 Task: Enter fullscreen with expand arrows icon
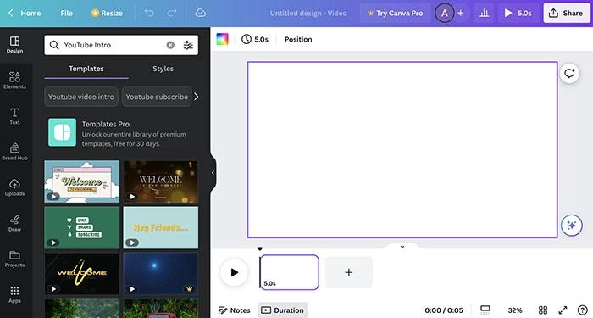(x=563, y=310)
